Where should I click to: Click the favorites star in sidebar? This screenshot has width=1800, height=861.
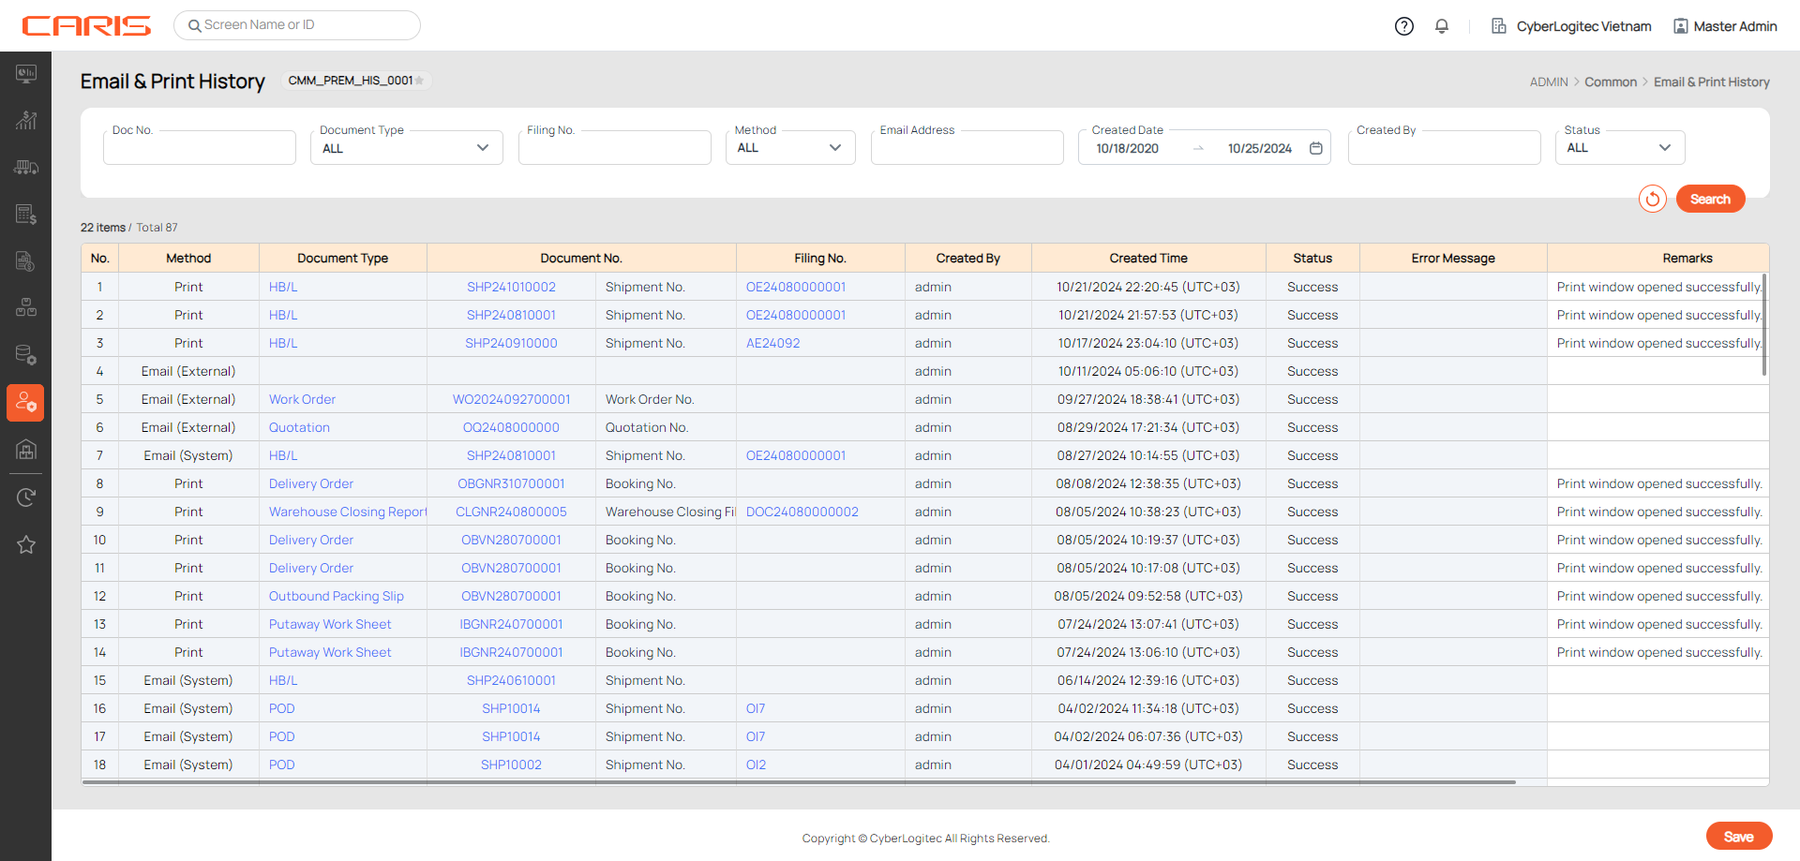pos(26,544)
